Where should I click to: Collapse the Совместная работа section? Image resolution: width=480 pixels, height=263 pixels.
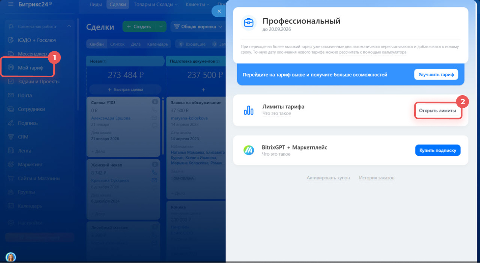click(69, 26)
